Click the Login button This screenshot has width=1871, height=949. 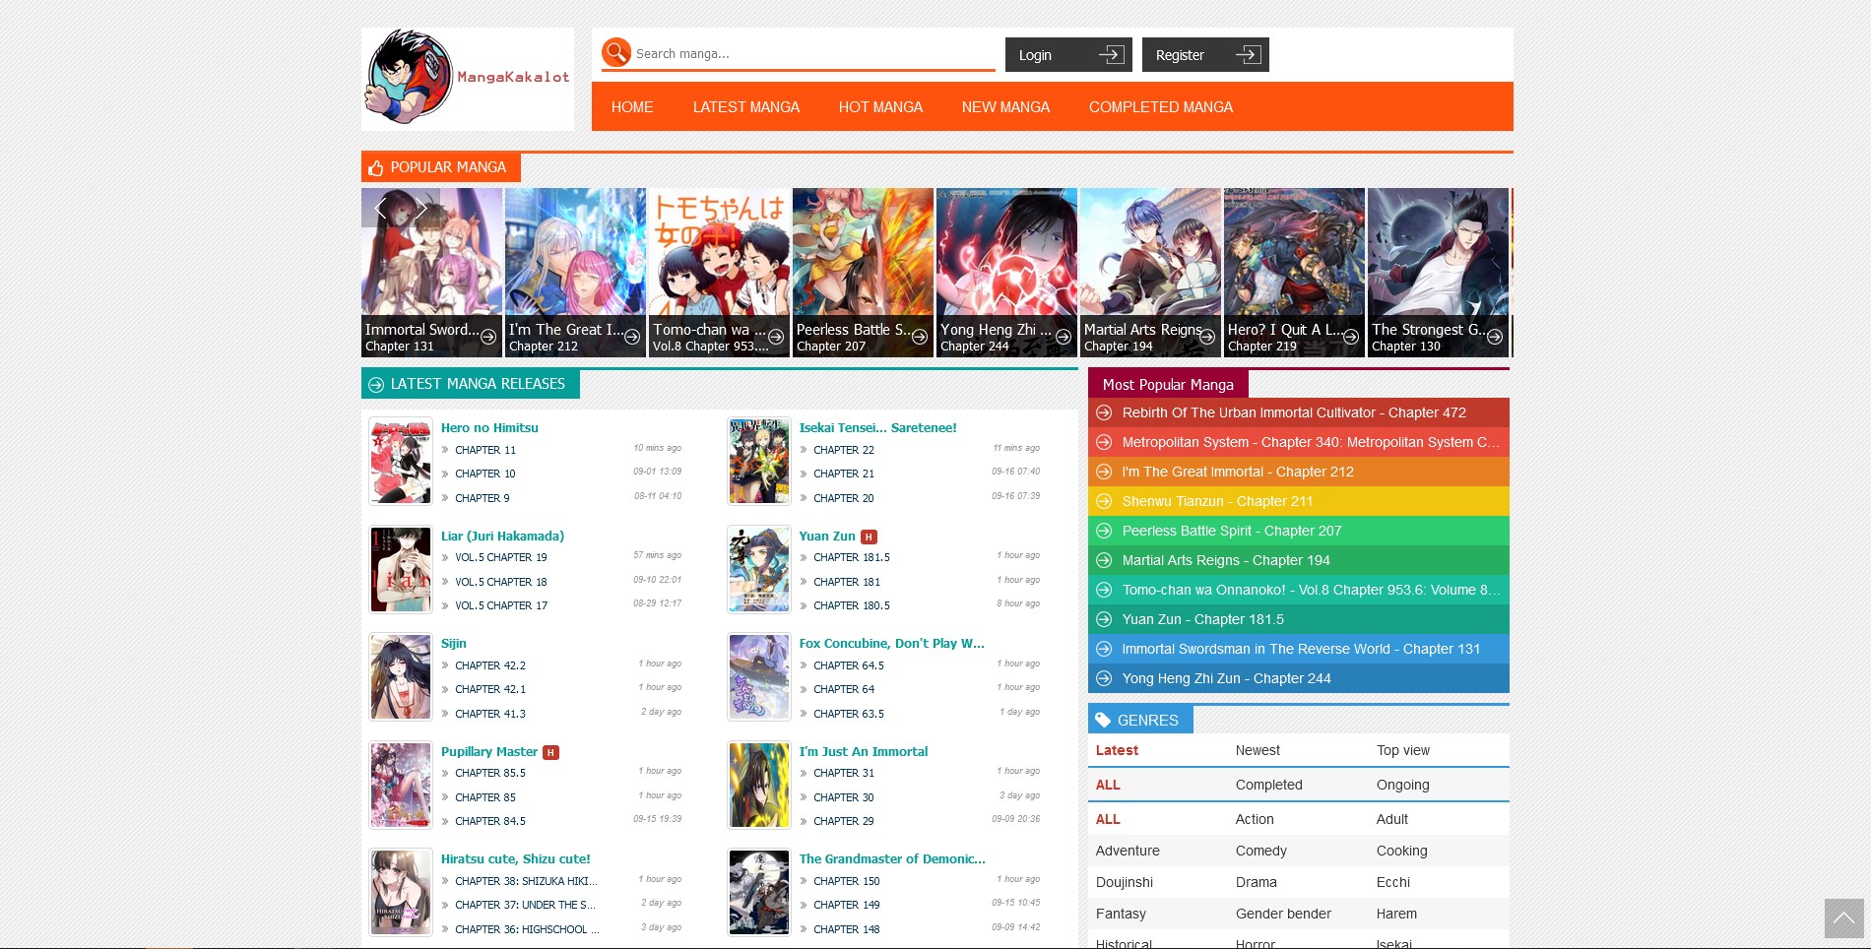click(1068, 55)
